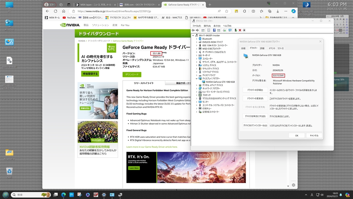Open the Copilot icon in Edge toolbar

pos(293,11)
